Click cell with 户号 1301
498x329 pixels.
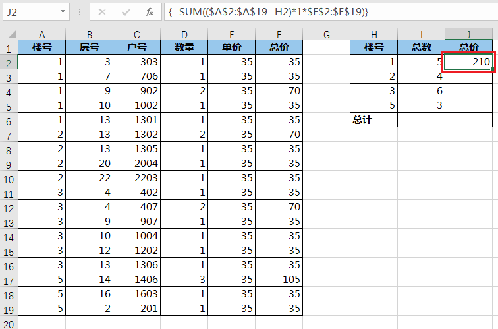[x=136, y=120]
